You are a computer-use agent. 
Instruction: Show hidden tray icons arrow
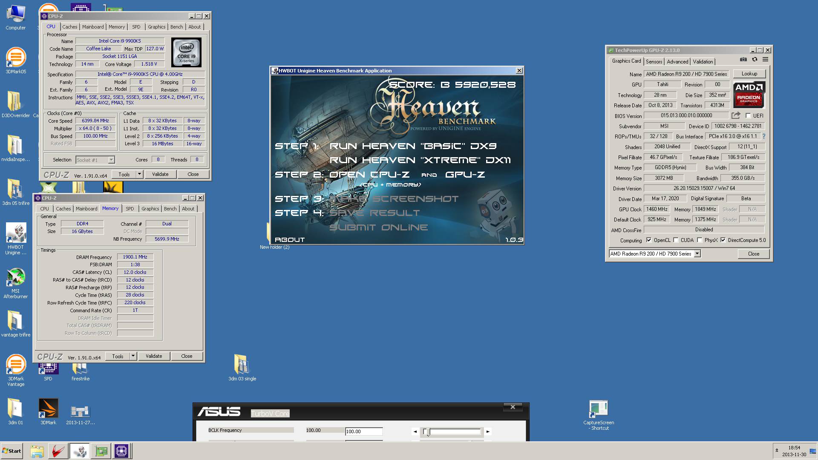pos(777,451)
